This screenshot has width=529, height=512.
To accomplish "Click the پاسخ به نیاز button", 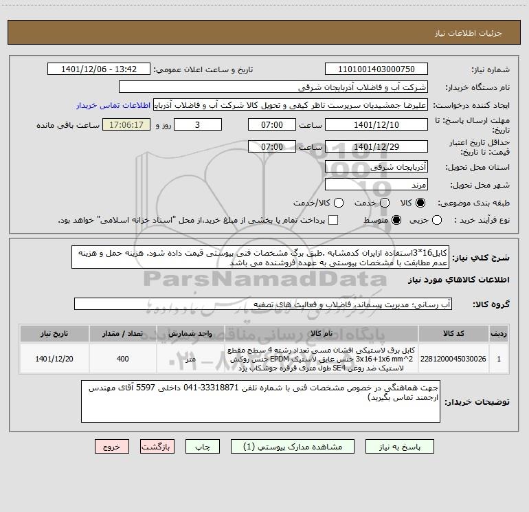I will tap(400, 447).
